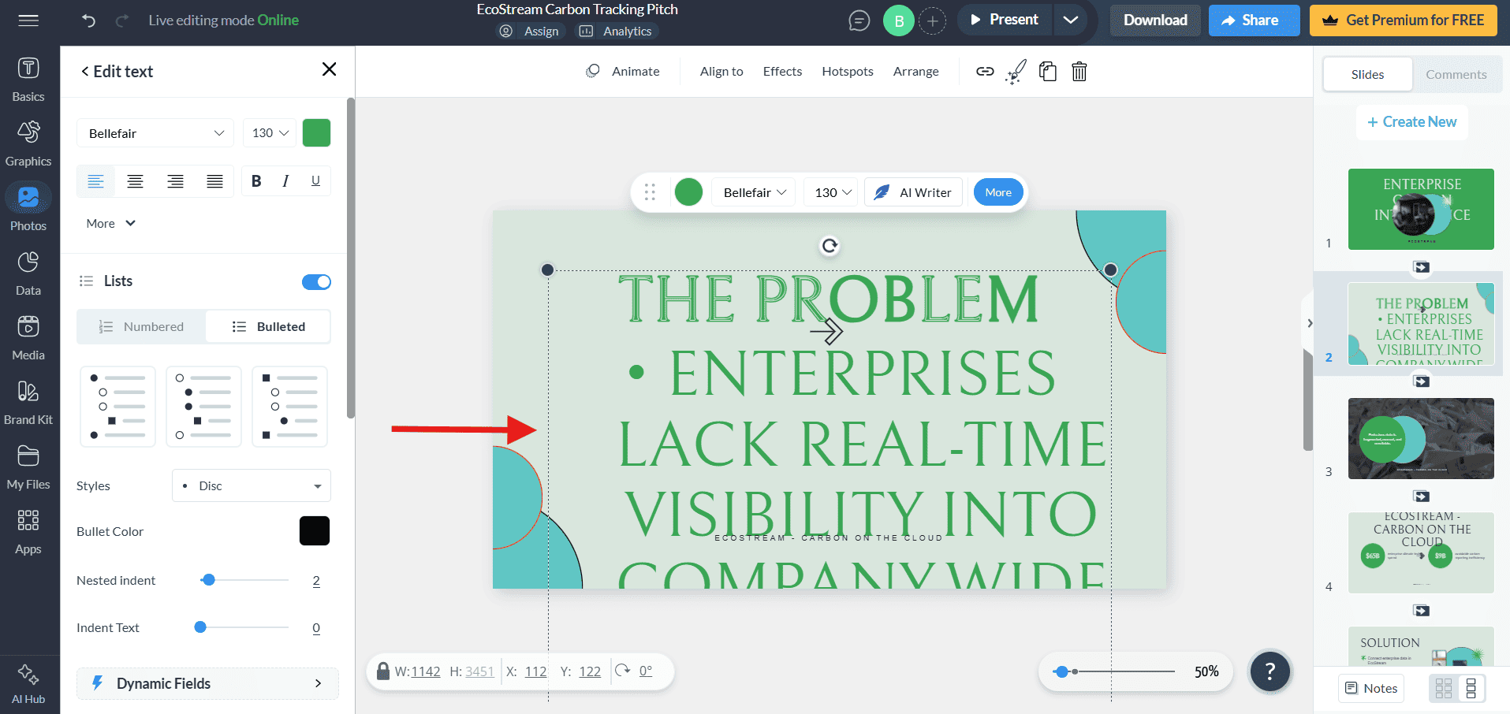Insert link with the chain icon
The width and height of the screenshot is (1510, 714).
(985, 71)
